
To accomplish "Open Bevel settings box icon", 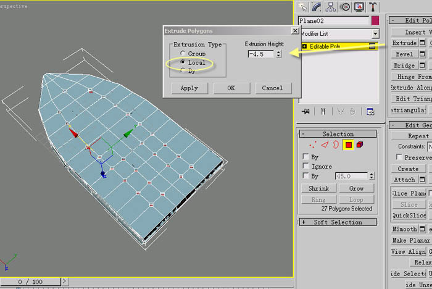I will (x=422, y=54).
